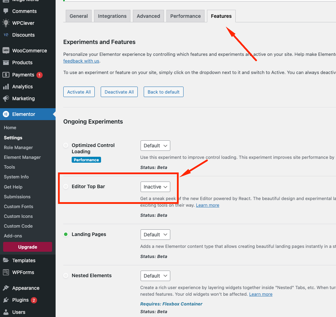Open Submissions submenu item

[17, 197]
